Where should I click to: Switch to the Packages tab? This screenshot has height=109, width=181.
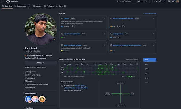[49, 6]
